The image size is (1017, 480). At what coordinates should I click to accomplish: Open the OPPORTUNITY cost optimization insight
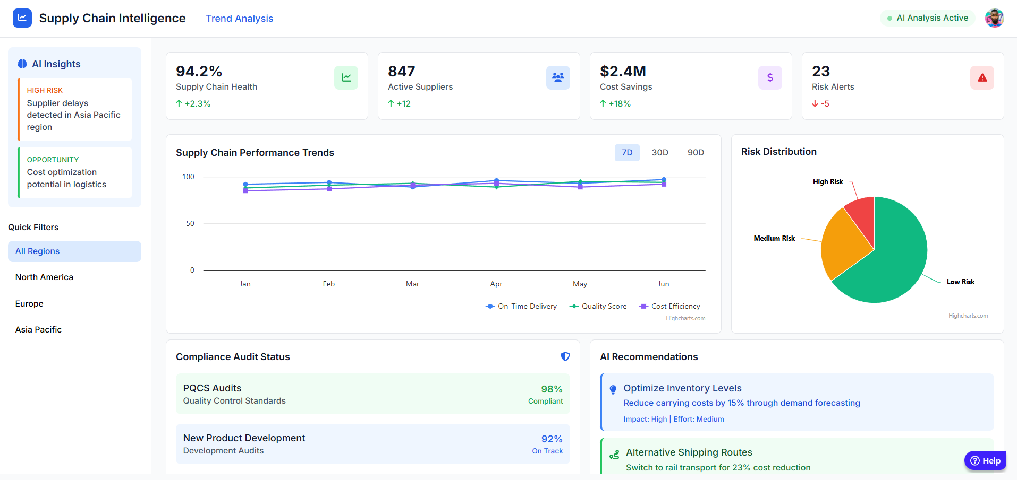click(x=74, y=172)
